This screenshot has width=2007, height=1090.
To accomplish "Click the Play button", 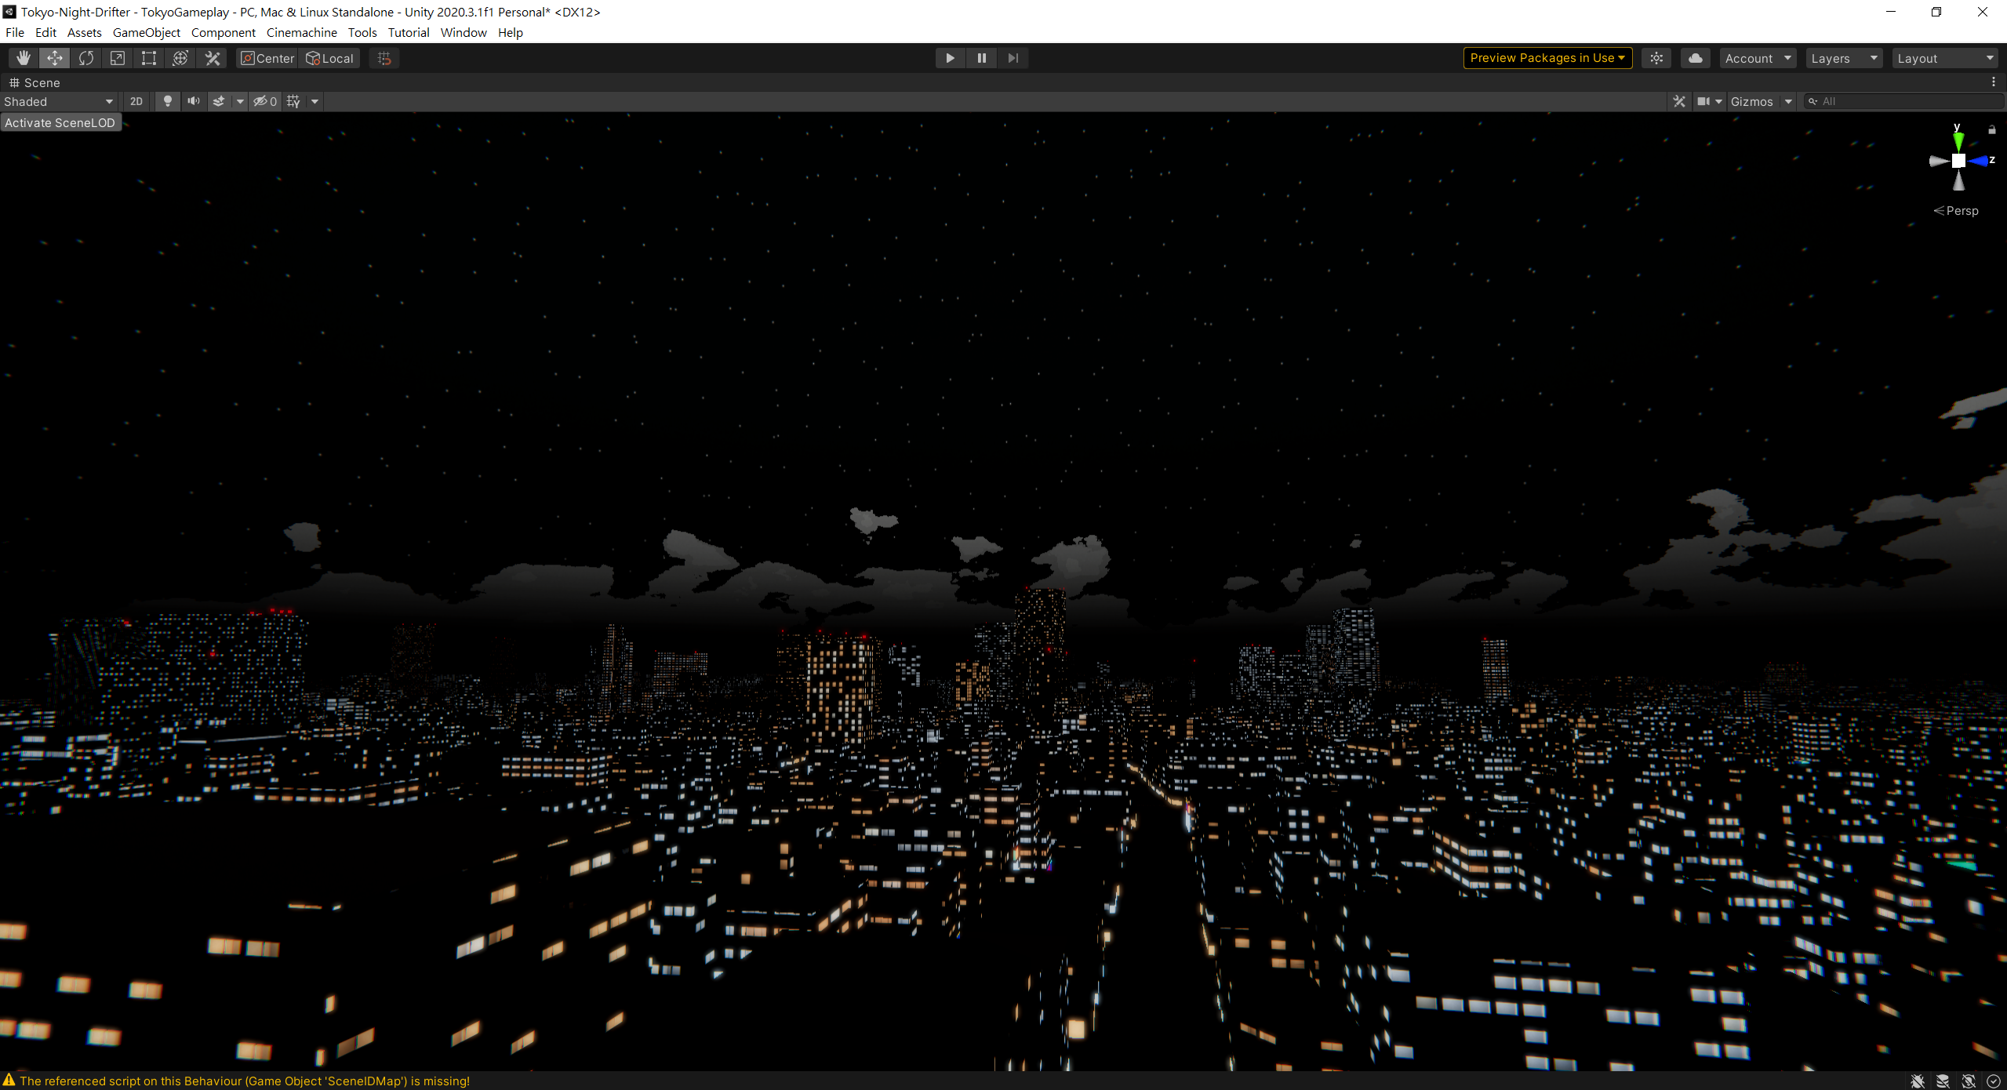I will coord(950,58).
